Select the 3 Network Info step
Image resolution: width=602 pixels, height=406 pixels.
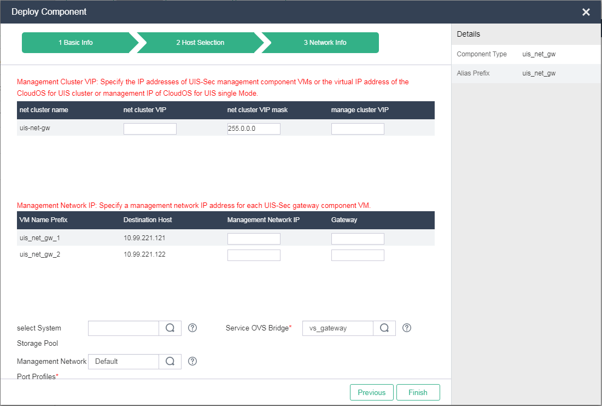pos(324,42)
